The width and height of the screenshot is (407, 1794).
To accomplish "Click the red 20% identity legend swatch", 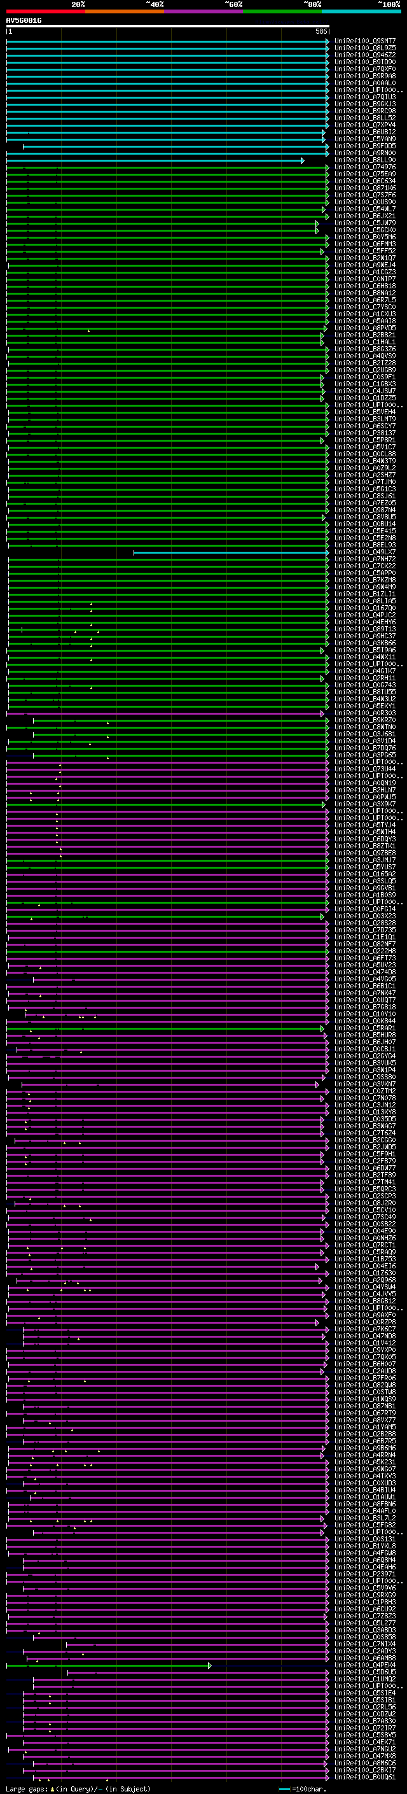I will pyautogui.click(x=46, y=12).
